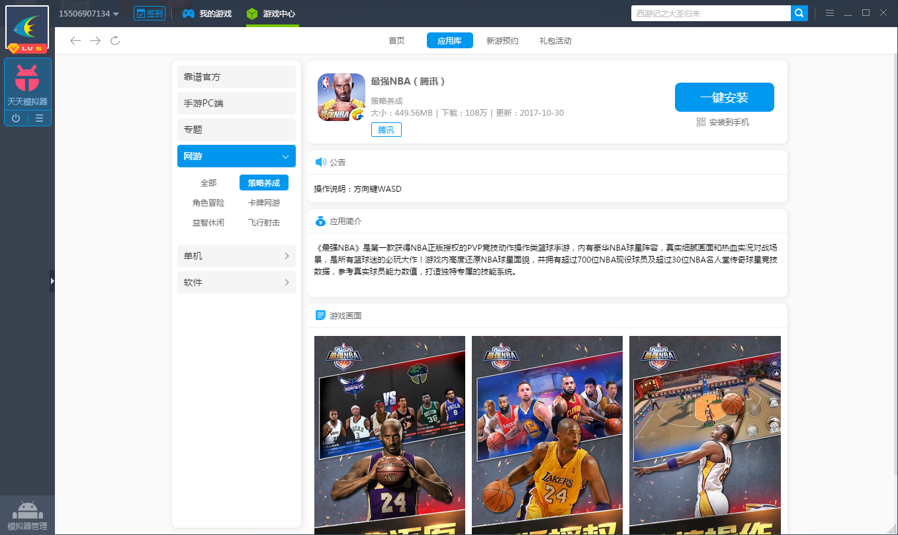The height and width of the screenshot is (535, 898).
Task: Open the account 15506907134 dropdown
Action: coord(89,14)
